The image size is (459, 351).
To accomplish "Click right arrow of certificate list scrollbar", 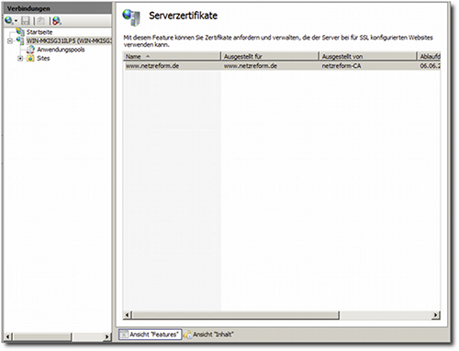I will [x=436, y=315].
